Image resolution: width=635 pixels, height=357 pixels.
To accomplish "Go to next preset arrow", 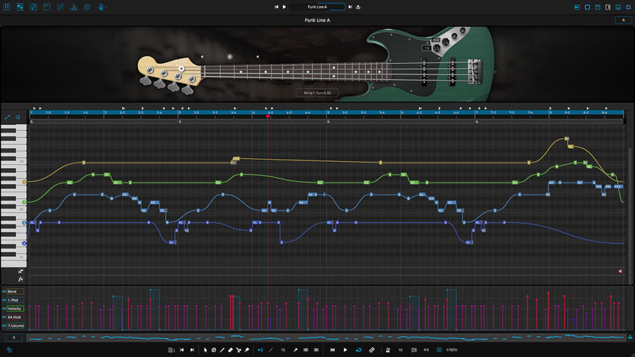I will [351, 7].
